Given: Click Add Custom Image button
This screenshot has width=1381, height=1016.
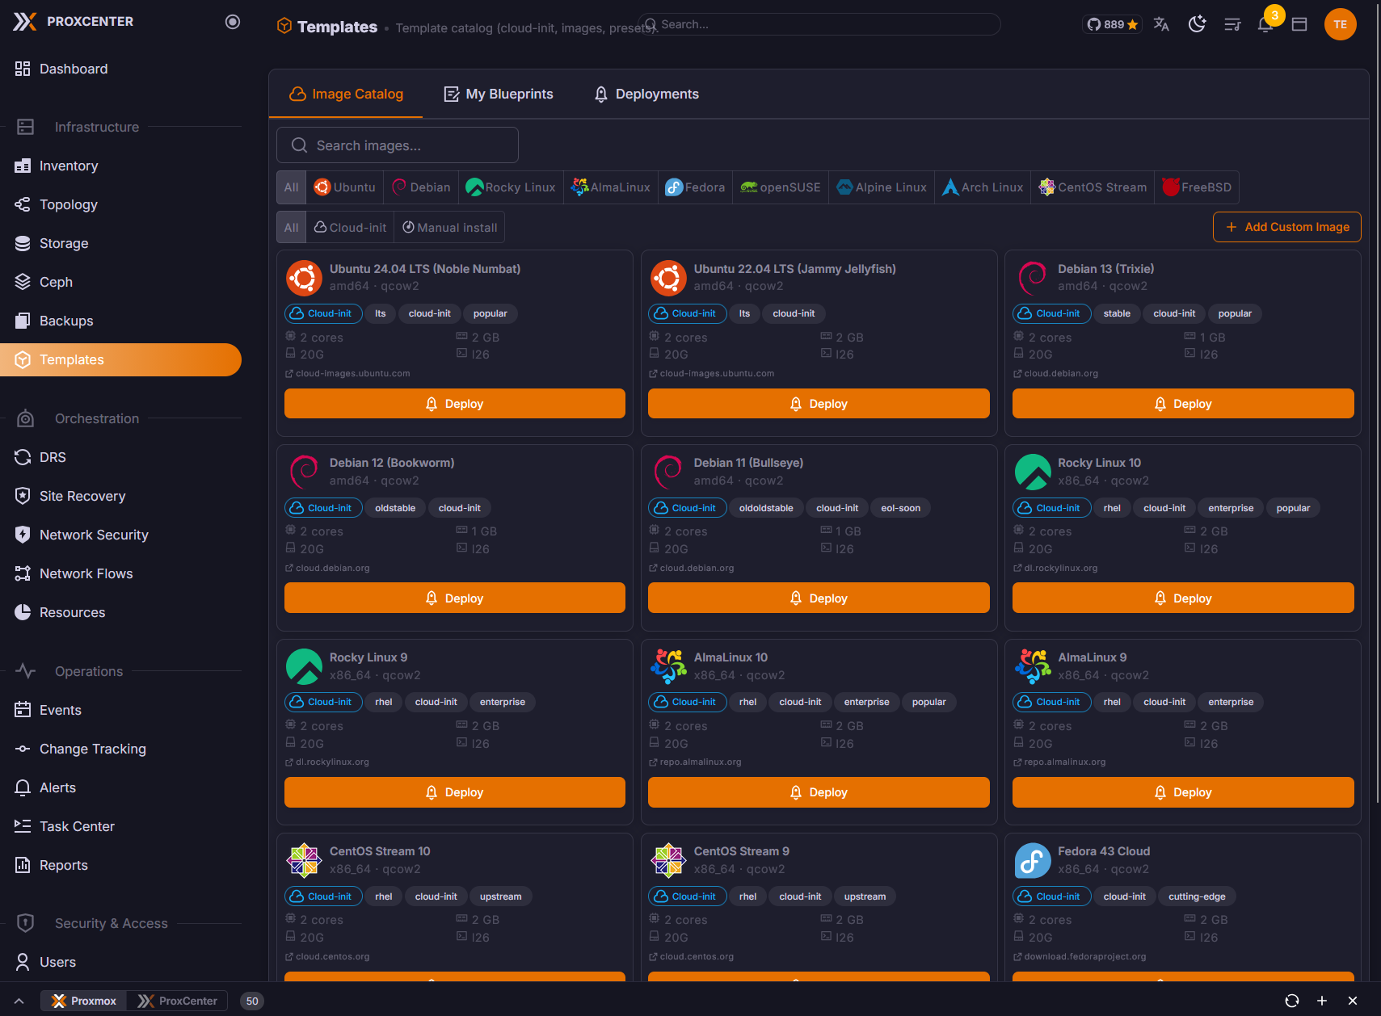Looking at the screenshot, I should tap(1286, 227).
